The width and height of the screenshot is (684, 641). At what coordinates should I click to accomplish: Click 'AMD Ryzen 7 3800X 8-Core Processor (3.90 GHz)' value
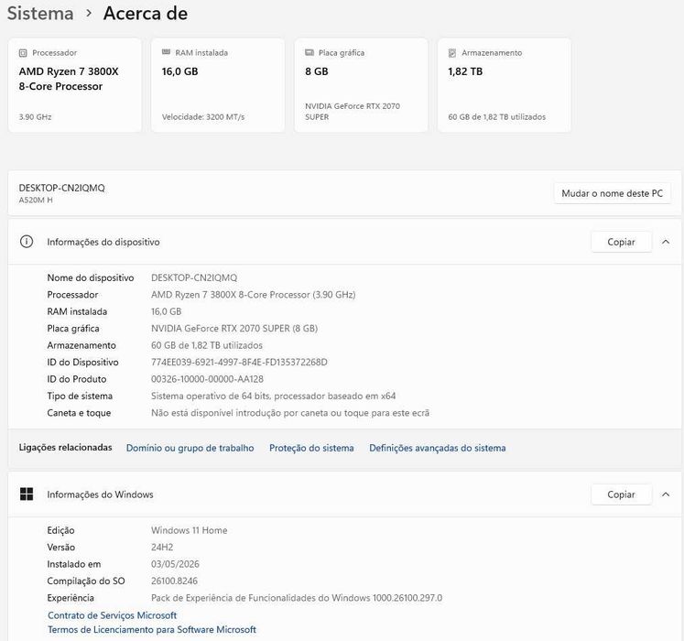pos(253,295)
